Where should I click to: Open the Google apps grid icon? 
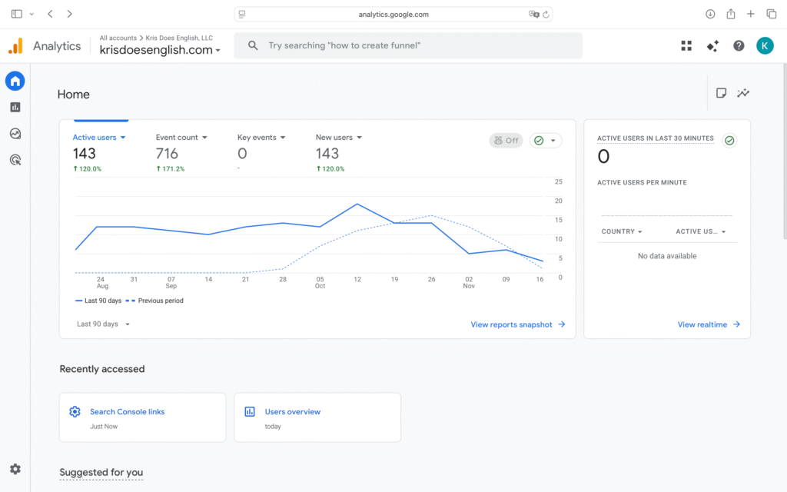pyautogui.click(x=686, y=46)
